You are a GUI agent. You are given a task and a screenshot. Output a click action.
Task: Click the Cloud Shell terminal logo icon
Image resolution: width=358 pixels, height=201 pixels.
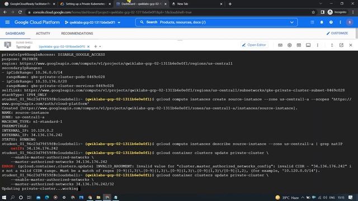point(7,45)
